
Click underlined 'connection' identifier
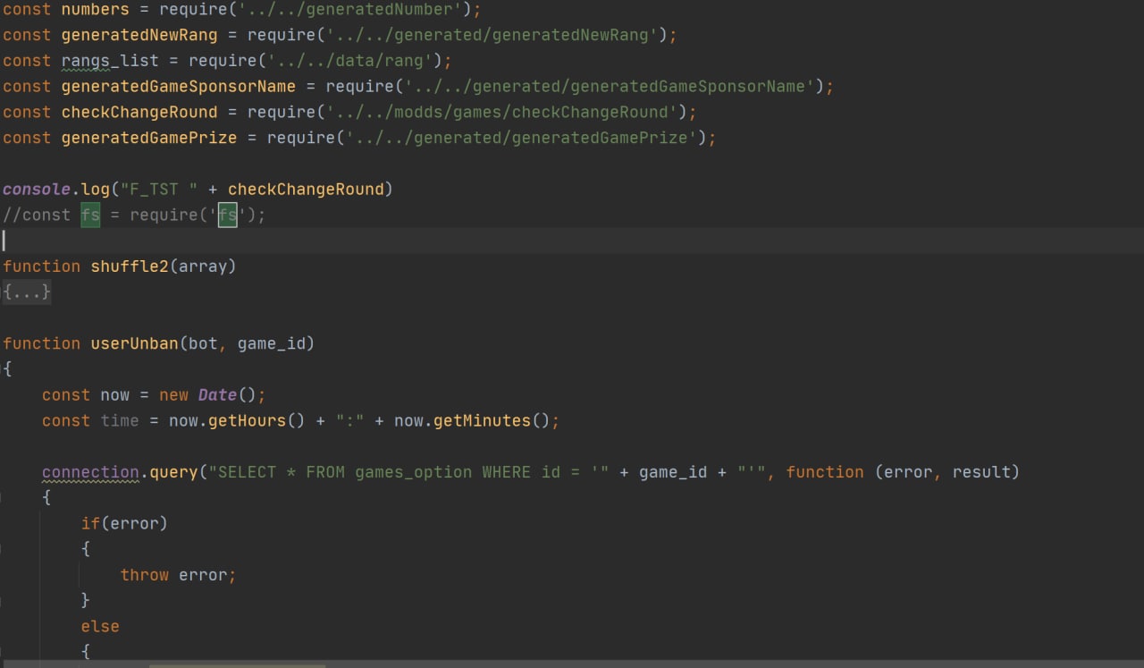[90, 472]
